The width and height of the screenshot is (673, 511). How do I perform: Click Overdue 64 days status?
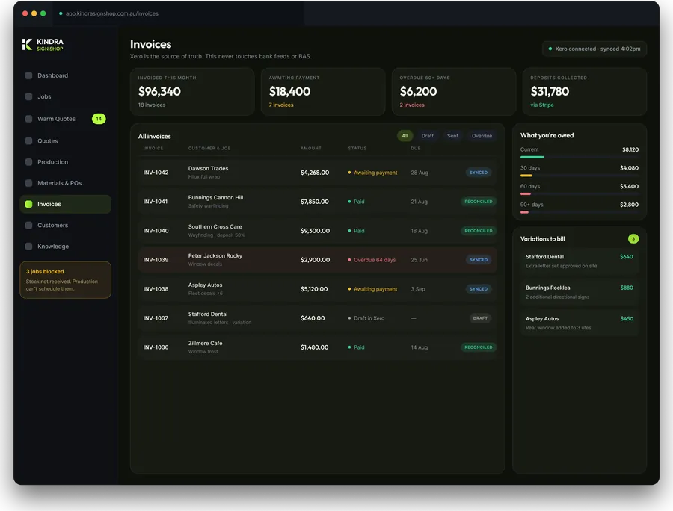coord(372,260)
